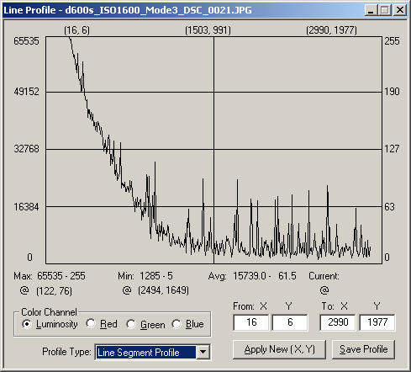Click the From X input field

251,322
